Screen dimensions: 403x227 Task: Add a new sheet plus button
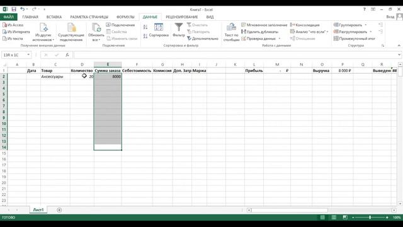point(59,210)
